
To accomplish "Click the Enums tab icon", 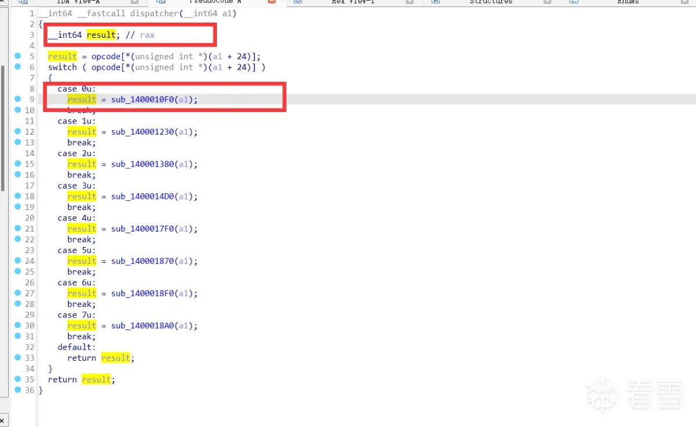I will 574,2.
